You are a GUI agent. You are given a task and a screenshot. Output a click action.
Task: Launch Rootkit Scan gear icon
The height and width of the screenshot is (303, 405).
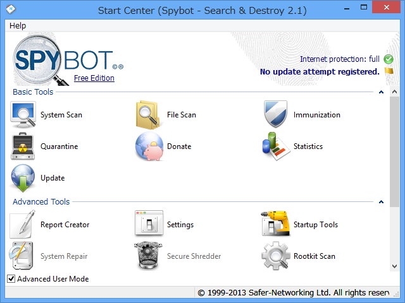coord(276,256)
